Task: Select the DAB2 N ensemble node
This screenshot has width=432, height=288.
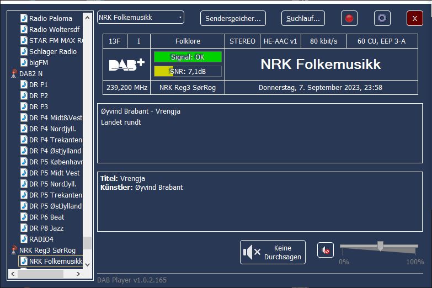Action: click(31, 74)
